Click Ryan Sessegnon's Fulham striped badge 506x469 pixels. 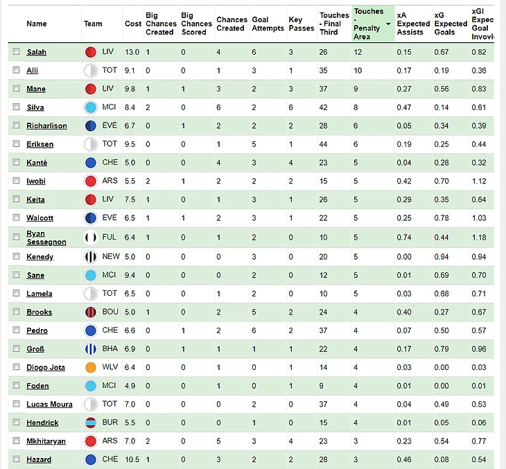(x=90, y=238)
